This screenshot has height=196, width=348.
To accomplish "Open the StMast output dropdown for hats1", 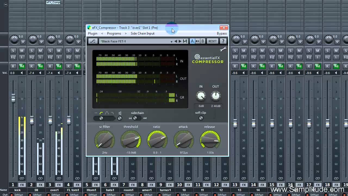I will [111, 195].
